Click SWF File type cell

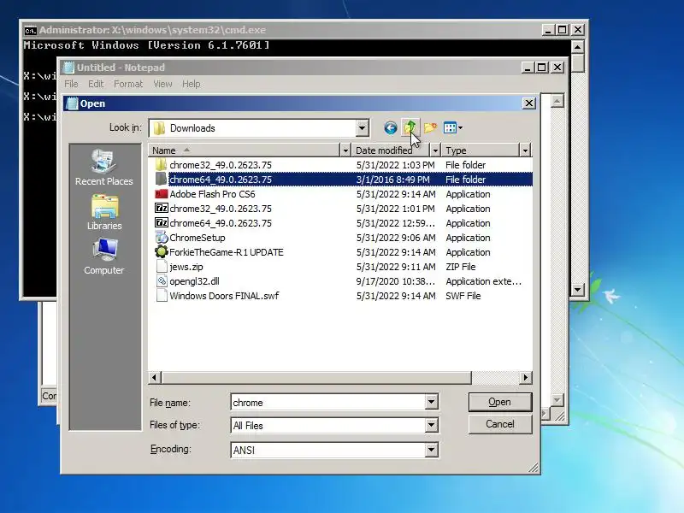pyautogui.click(x=463, y=296)
